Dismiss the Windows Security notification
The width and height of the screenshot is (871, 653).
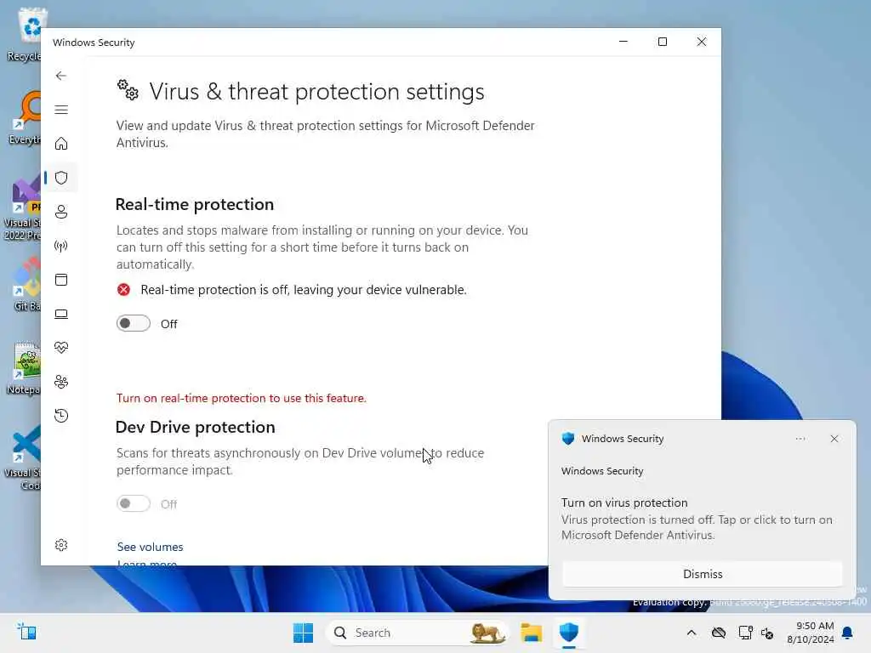(x=702, y=574)
